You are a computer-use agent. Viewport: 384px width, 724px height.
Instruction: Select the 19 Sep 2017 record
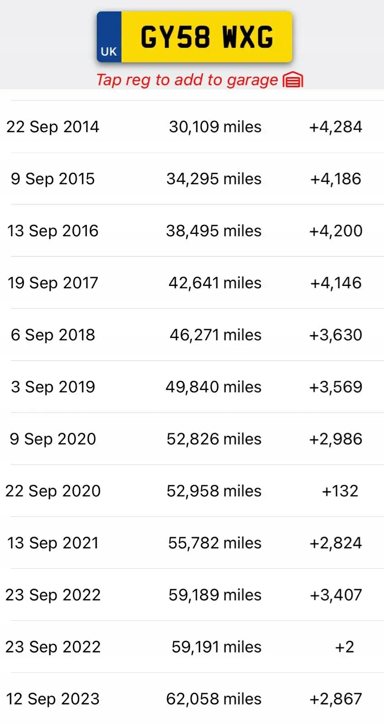53,283
